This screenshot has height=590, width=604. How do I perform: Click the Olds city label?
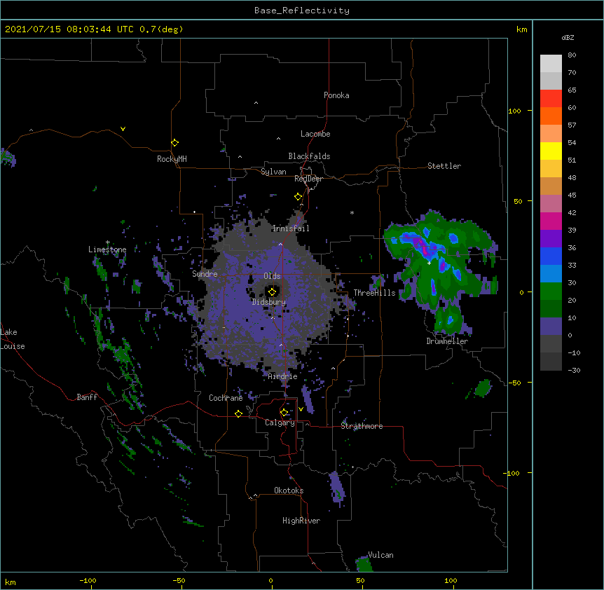[x=272, y=276]
